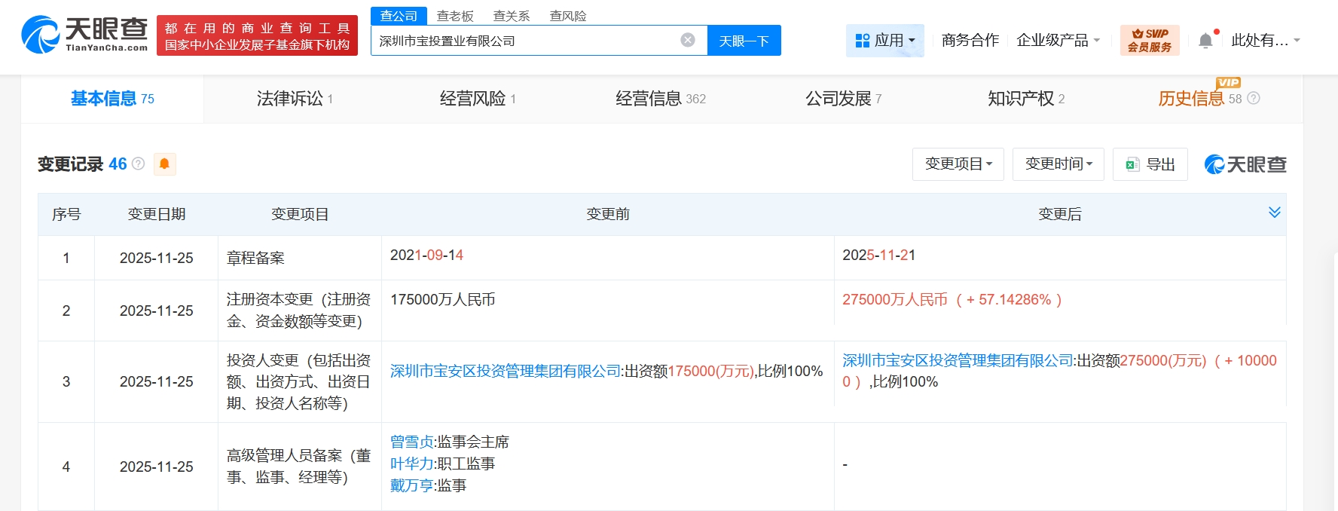
Task: Click help icon beside 历史信息 tab
Action: [1254, 99]
